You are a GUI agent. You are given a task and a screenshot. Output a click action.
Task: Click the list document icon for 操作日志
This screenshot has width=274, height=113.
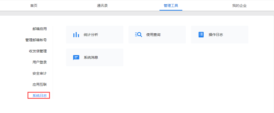[x=201, y=35]
